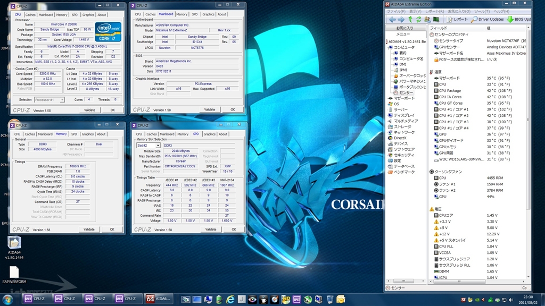
Task: Click the SAPWEBFORM file icon on the desktop
Action: tap(14, 271)
